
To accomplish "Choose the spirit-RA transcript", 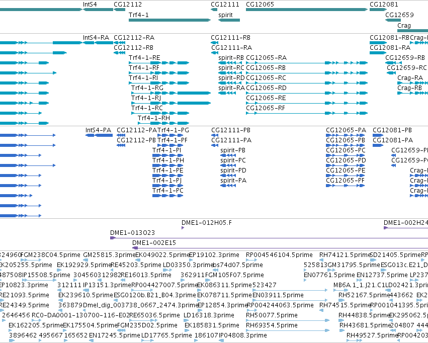I will pyautogui.click(x=227, y=93).
